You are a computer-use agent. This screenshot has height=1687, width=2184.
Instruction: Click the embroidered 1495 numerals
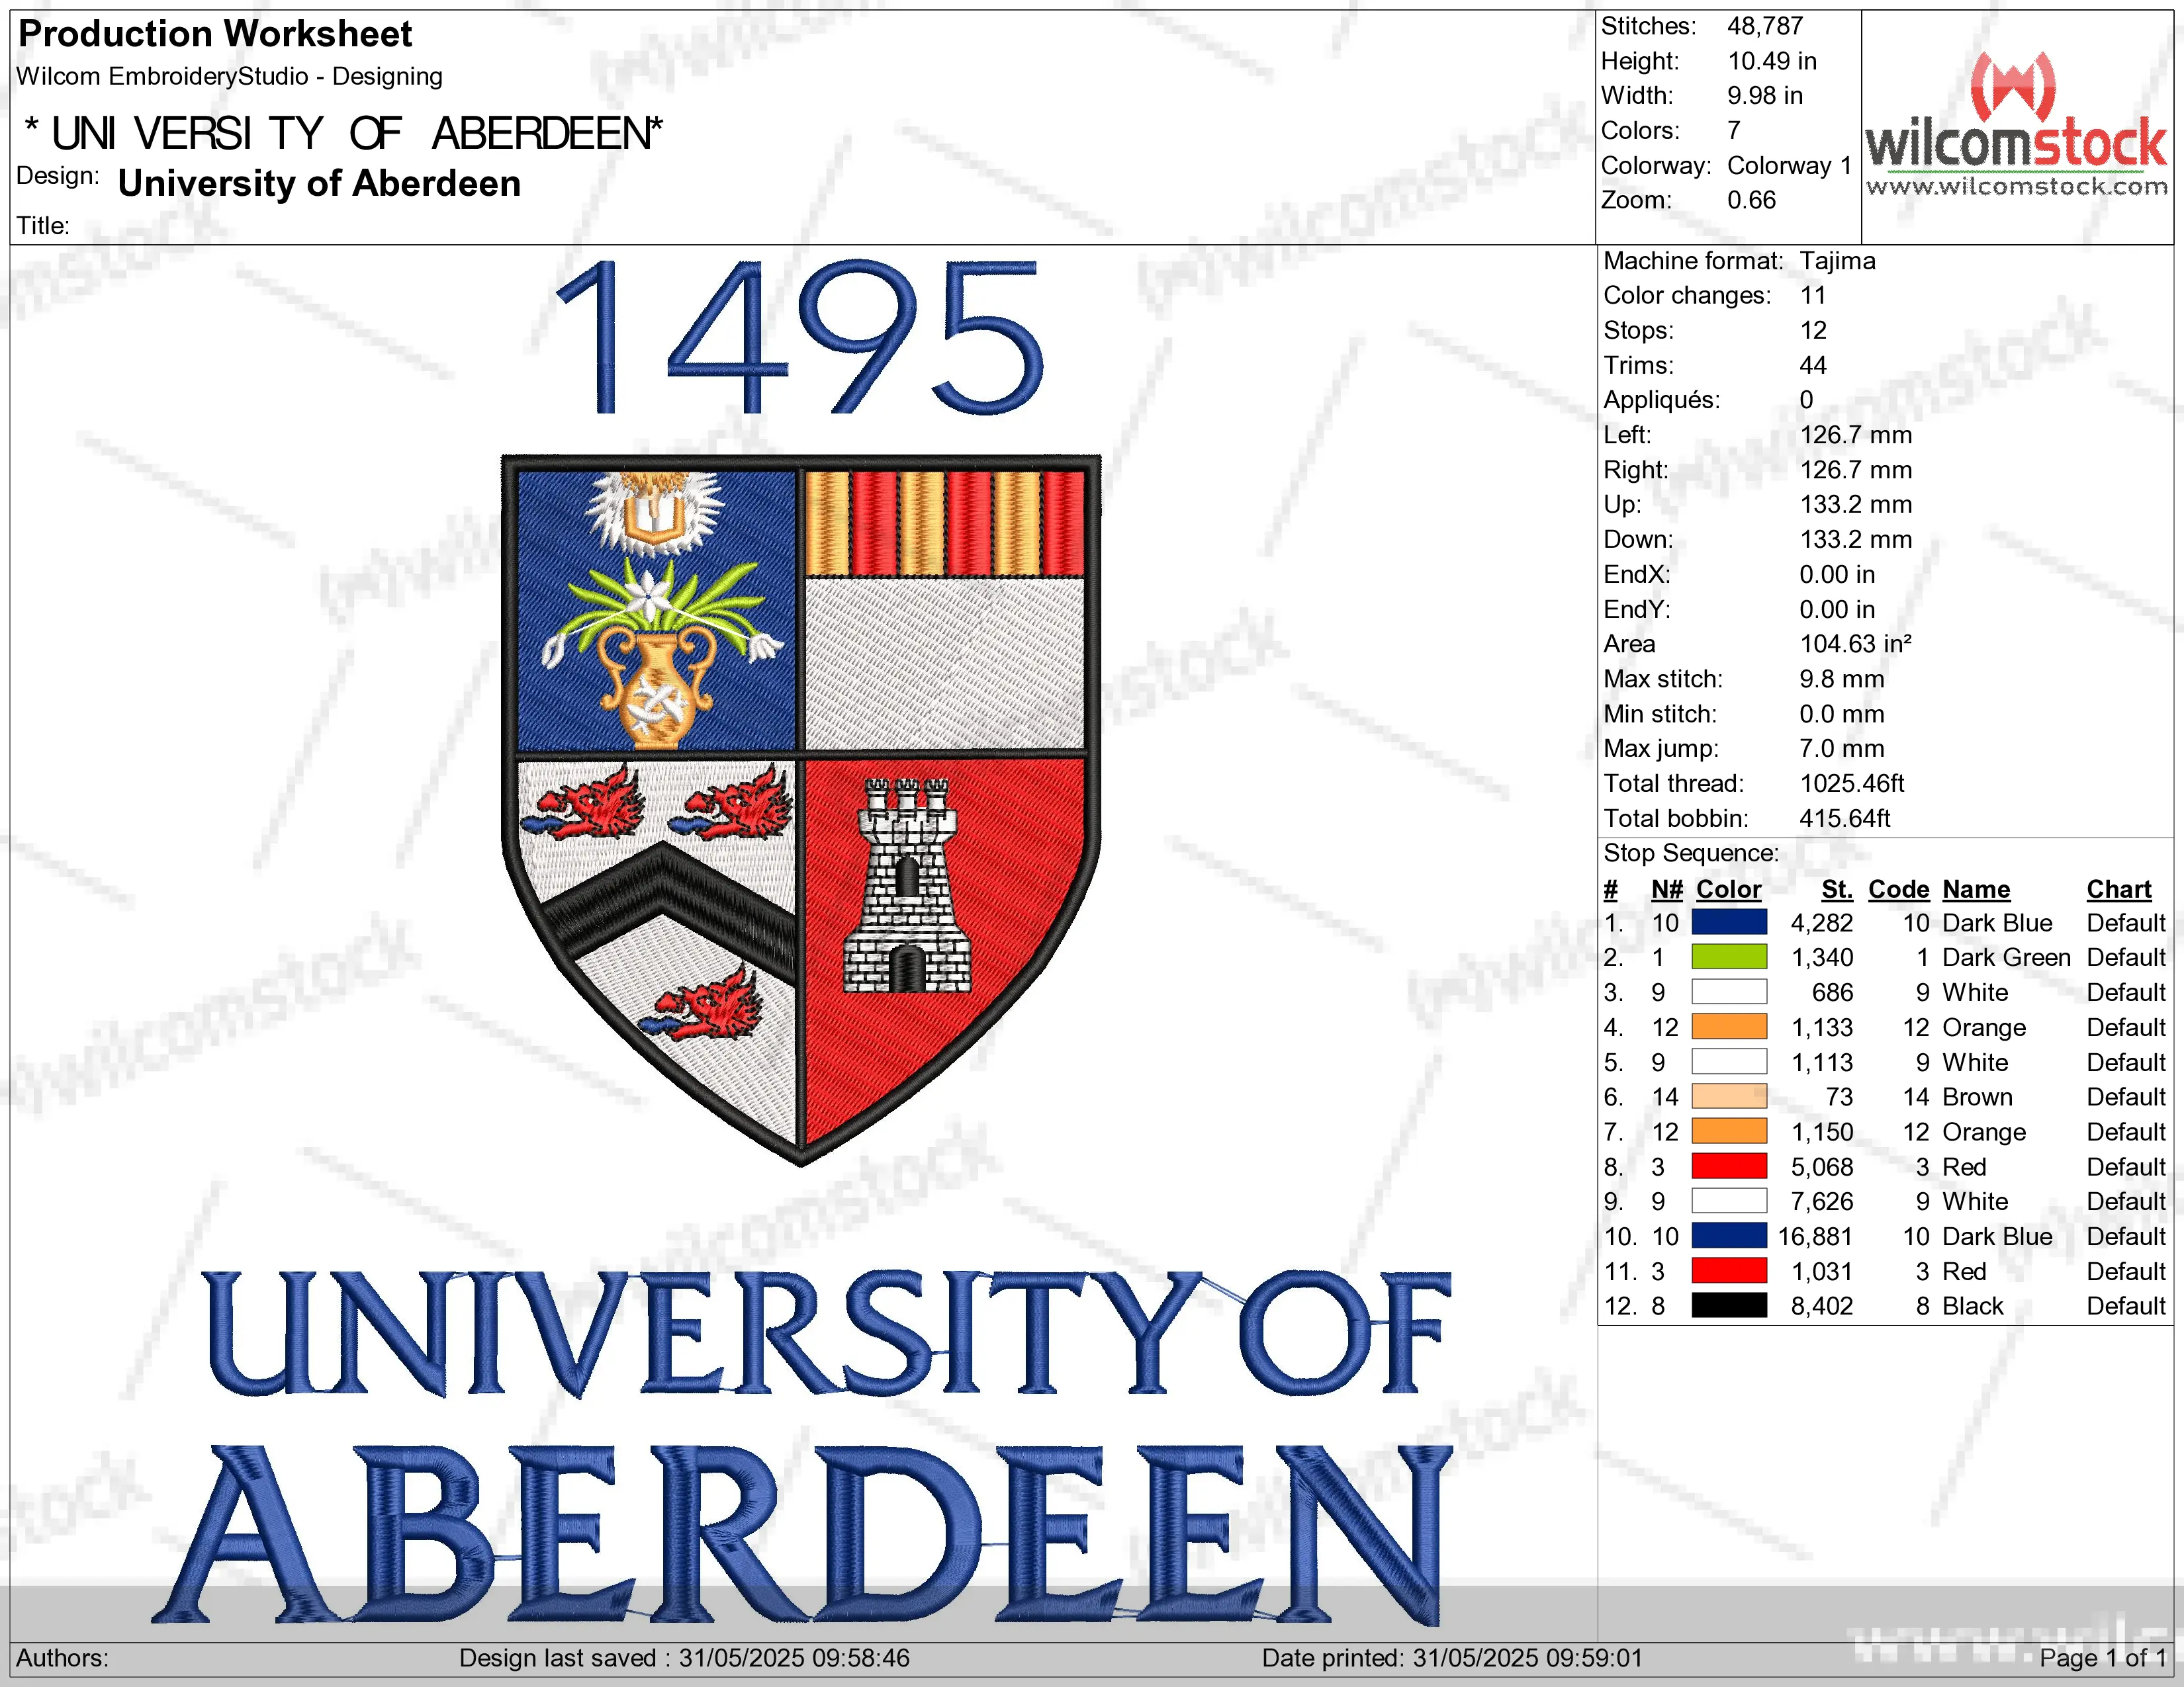(x=800, y=337)
